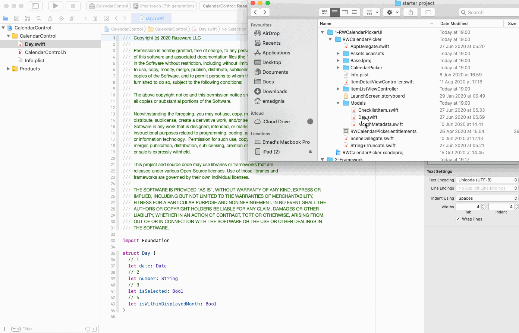The image size is (519, 333).
Task: Click the Tab width field
Action: 468,207
